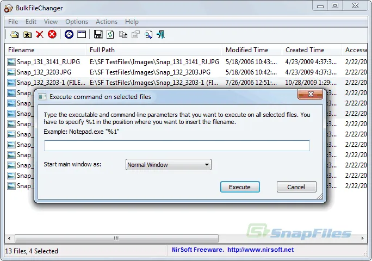This screenshot has width=372, height=261.
Task: Open the Edit menu
Action: [31, 22]
